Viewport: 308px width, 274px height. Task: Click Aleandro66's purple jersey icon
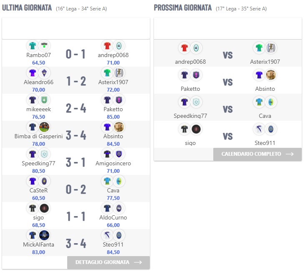click(32, 73)
